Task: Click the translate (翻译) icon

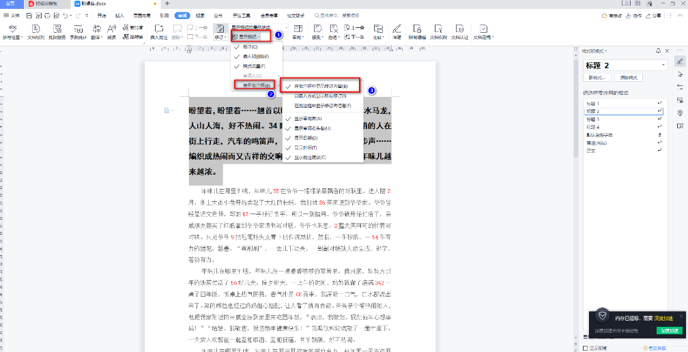Action: (96, 28)
